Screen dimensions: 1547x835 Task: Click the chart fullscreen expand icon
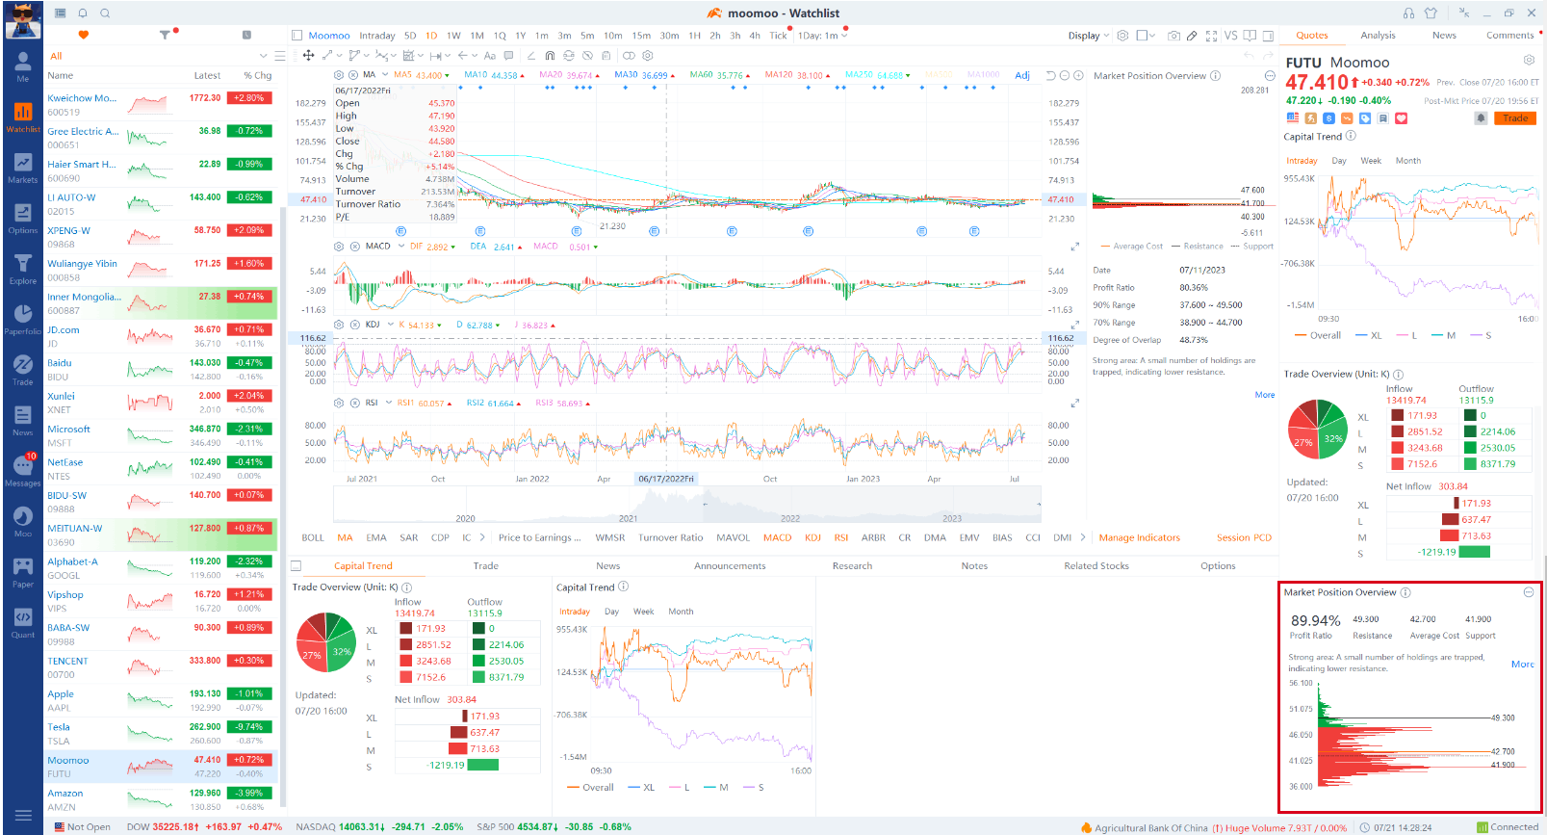click(x=1211, y=36)
